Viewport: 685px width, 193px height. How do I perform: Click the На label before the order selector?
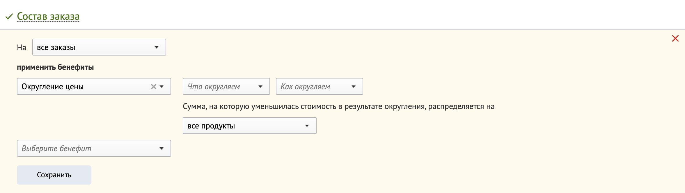pos(22,47)
